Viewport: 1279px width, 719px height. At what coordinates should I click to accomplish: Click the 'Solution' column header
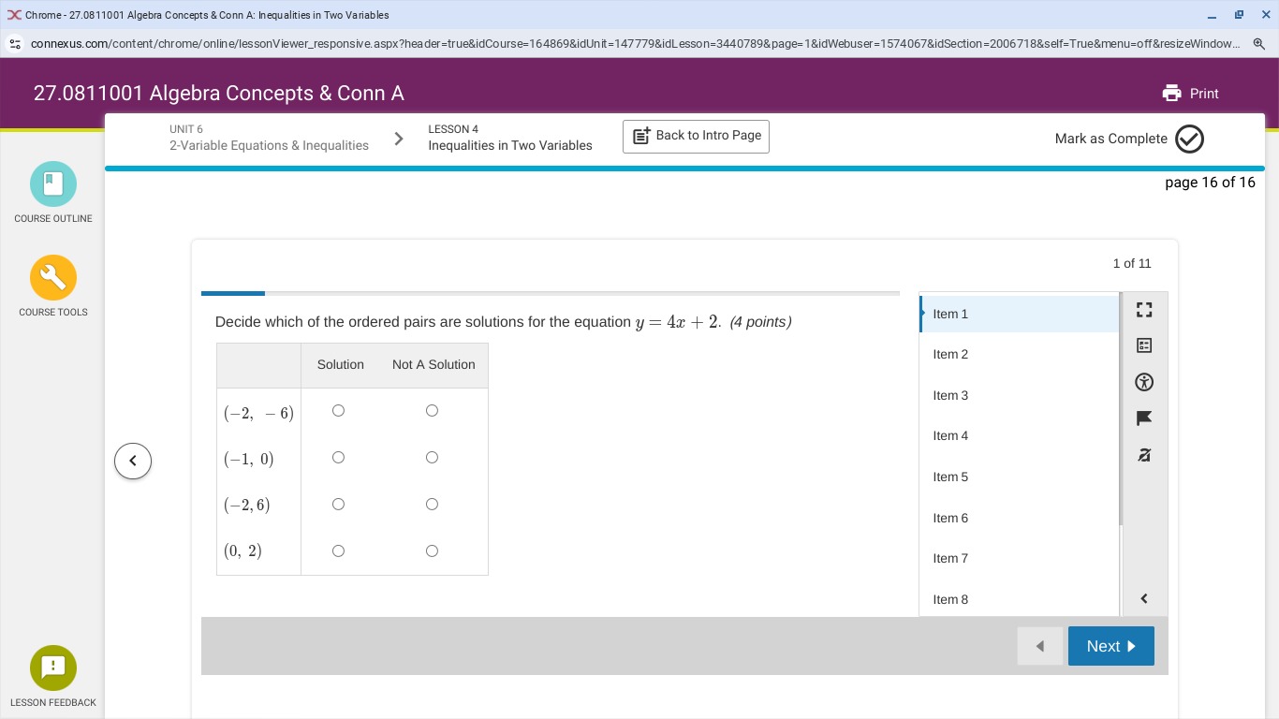341,365
